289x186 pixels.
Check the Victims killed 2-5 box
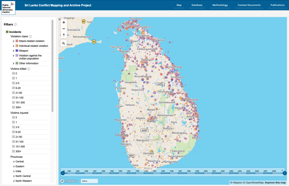pyautogui.click(x=13, y=83)
